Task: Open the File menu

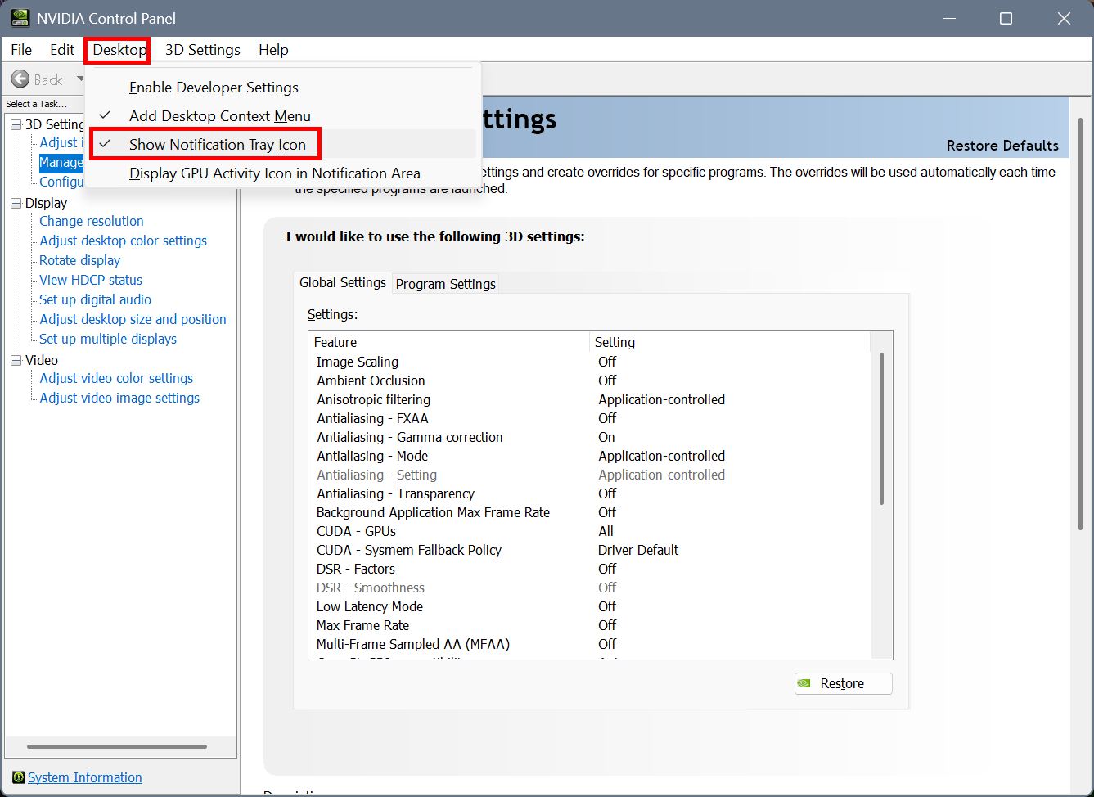Action: coord(21,50)
